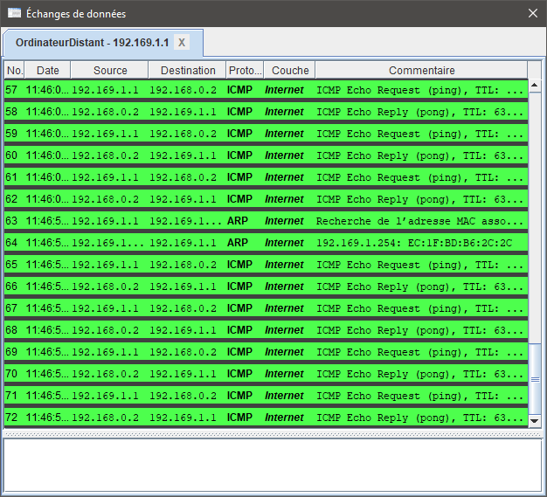This screenshot has width=547, height=497.
Task: Select row 72 ICMP Echo Reply
Action: [262, 418]
